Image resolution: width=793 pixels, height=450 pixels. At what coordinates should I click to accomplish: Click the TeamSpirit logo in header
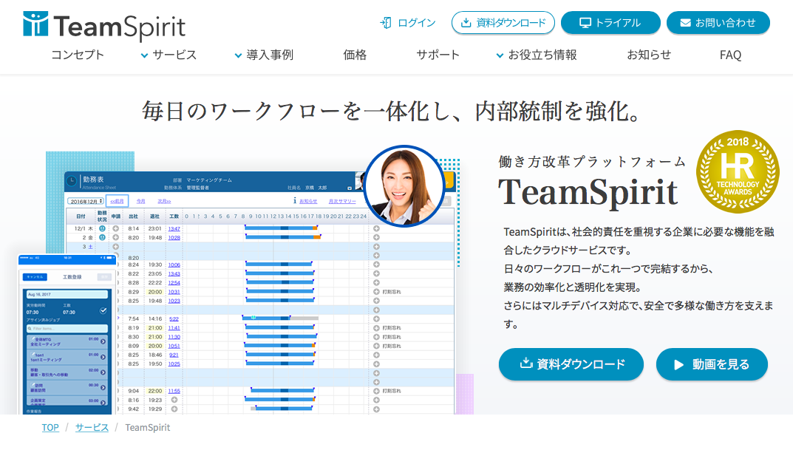pyautogui.click(x=104, y=25)
